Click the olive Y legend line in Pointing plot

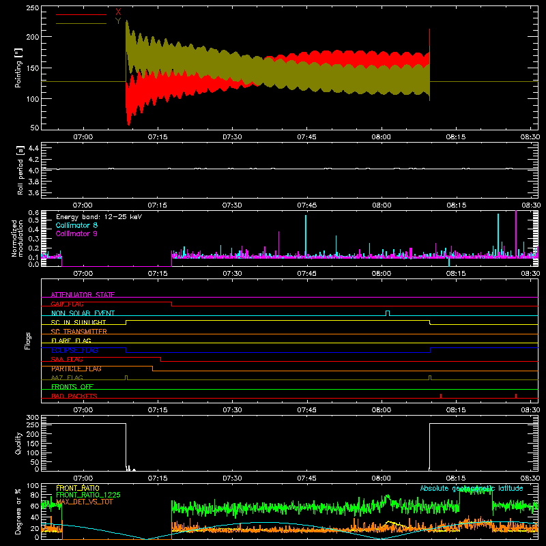[x=81, y=24]
